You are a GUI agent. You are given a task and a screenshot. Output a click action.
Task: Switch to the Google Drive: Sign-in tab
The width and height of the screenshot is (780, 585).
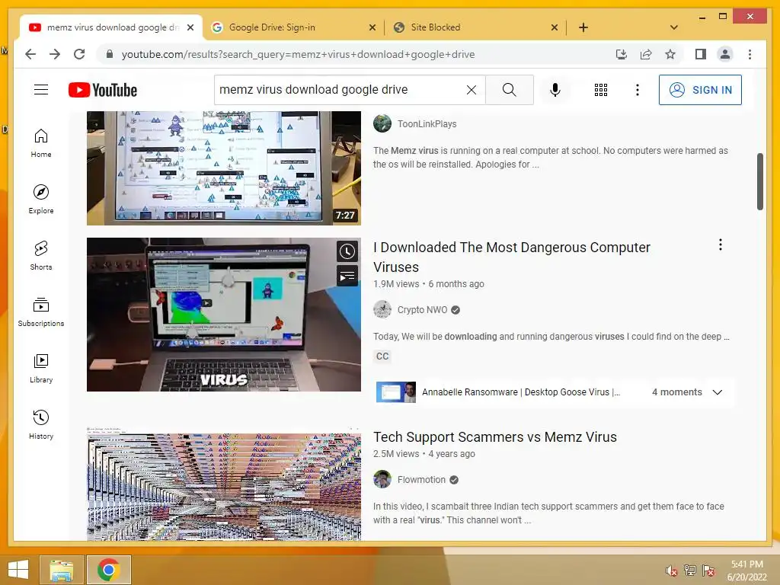tap(272, 27)
